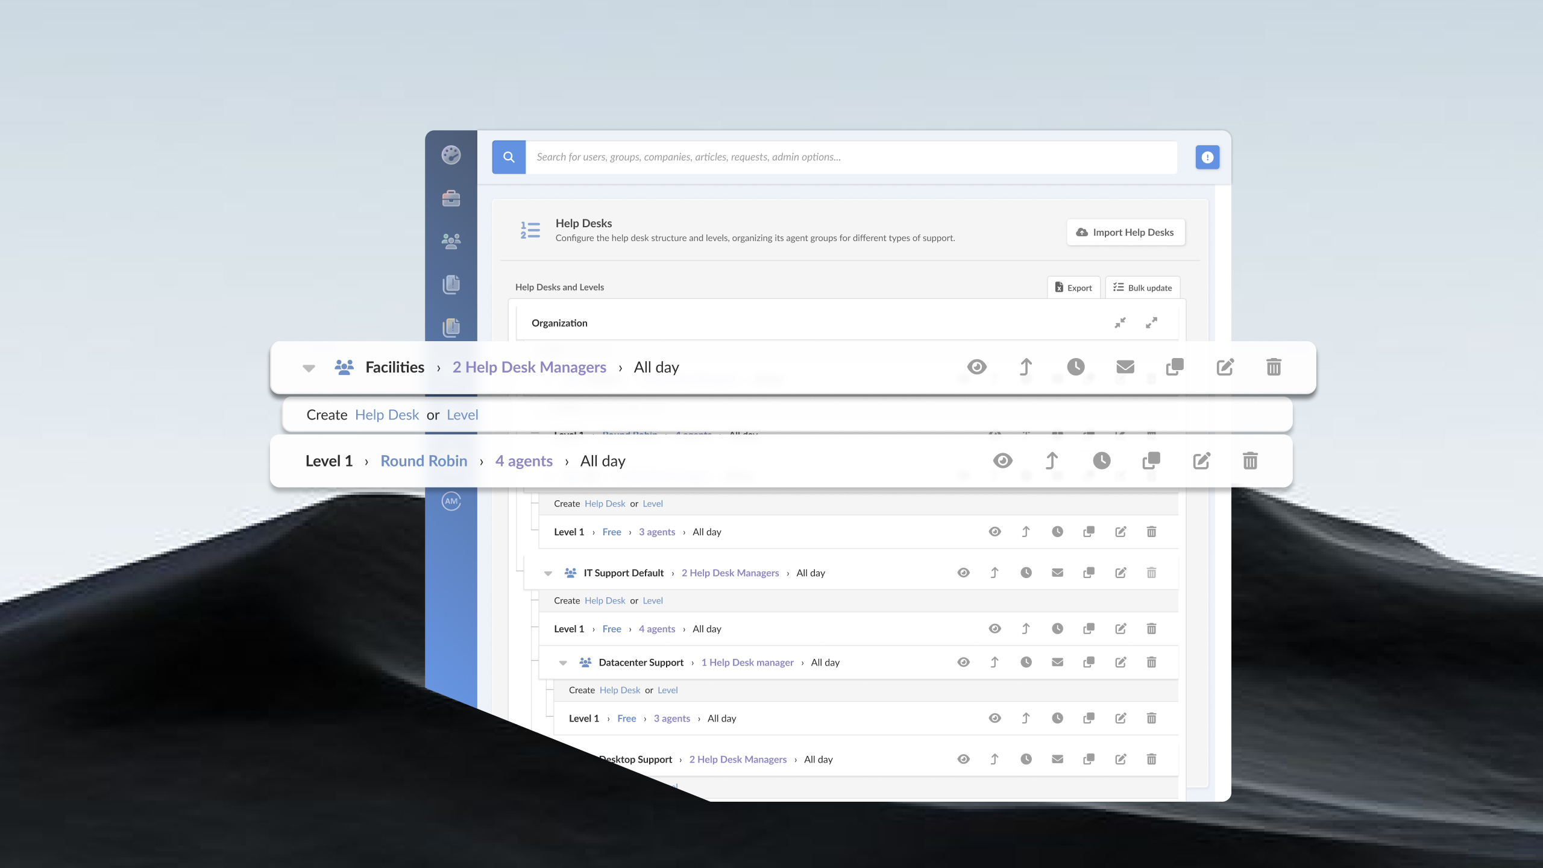The width and height of the screenshot is (1543, 868).
Task: Delete the Facilities help desk via trash icon
Action: [1274, 367]
